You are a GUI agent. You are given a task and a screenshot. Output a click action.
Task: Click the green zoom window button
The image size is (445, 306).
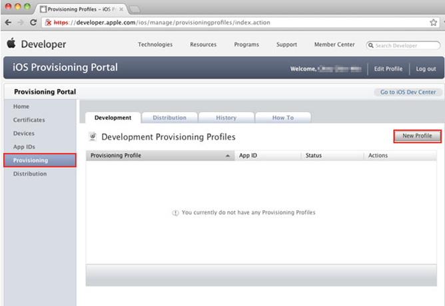27,6
